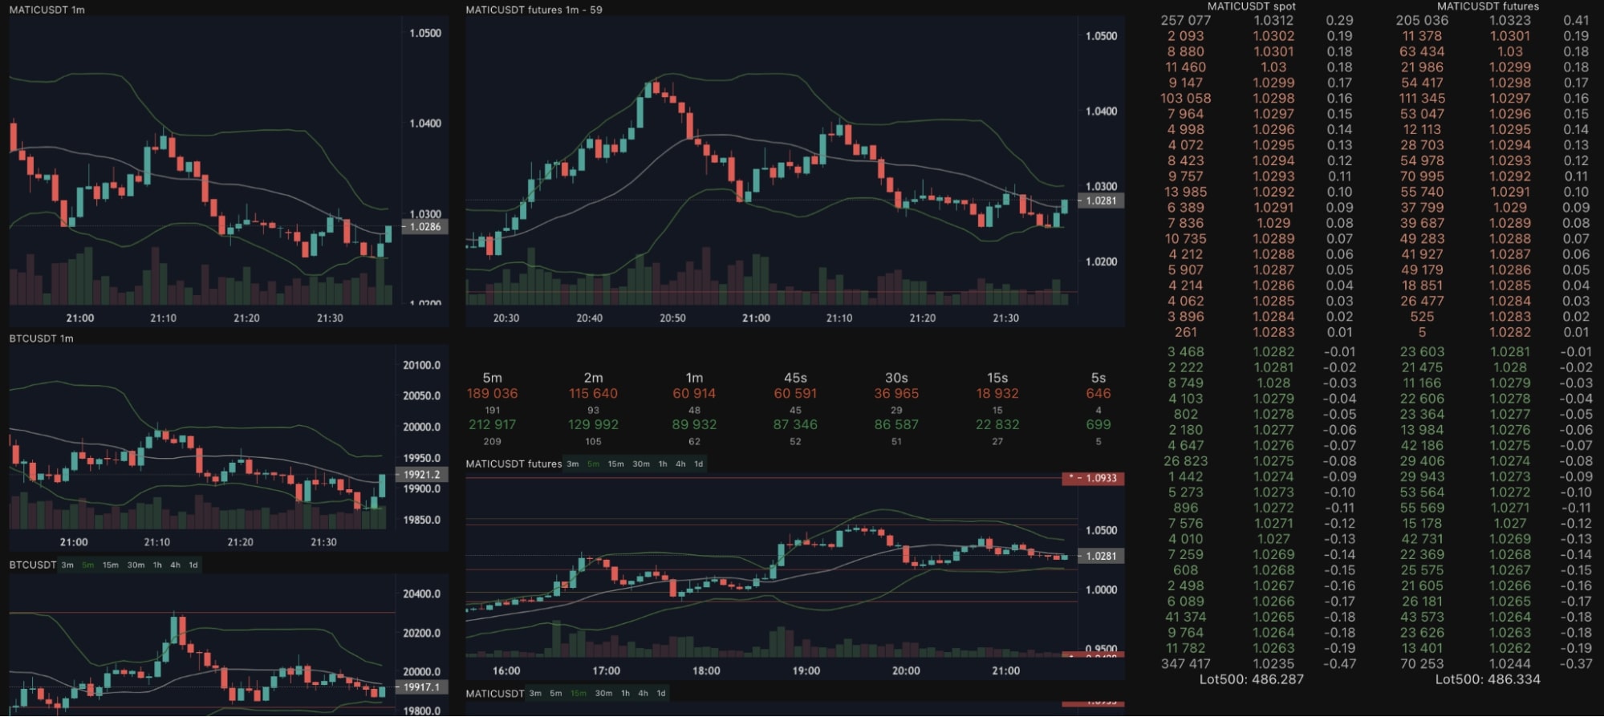Set MATICUSDT futures chart to 1h

(663, 464)
